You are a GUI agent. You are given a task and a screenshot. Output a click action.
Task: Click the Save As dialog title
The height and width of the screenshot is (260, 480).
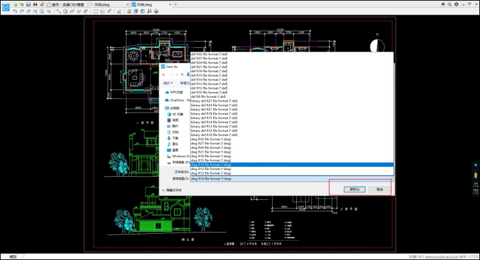172,66
